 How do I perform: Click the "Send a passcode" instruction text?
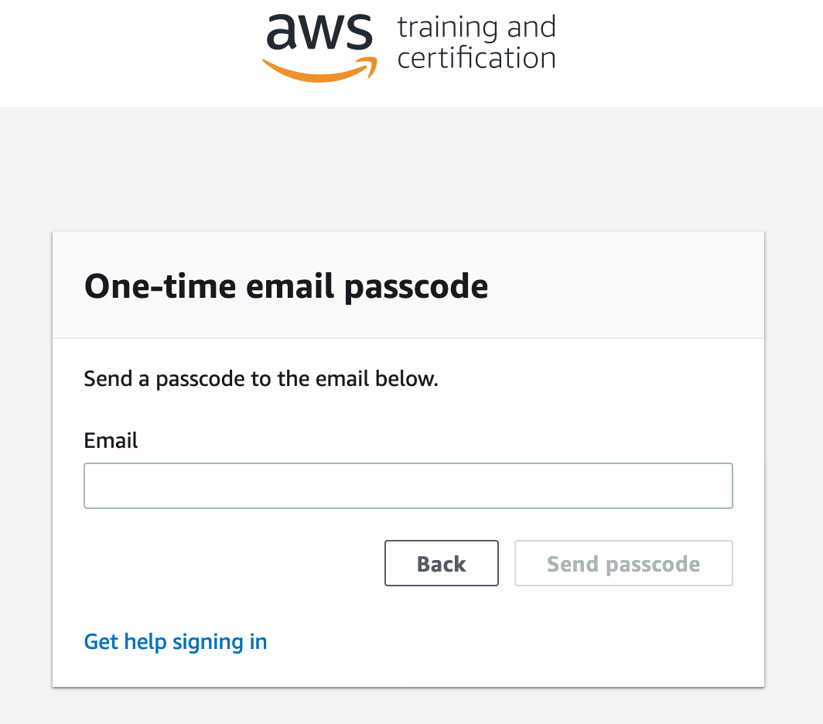point(261,378)
